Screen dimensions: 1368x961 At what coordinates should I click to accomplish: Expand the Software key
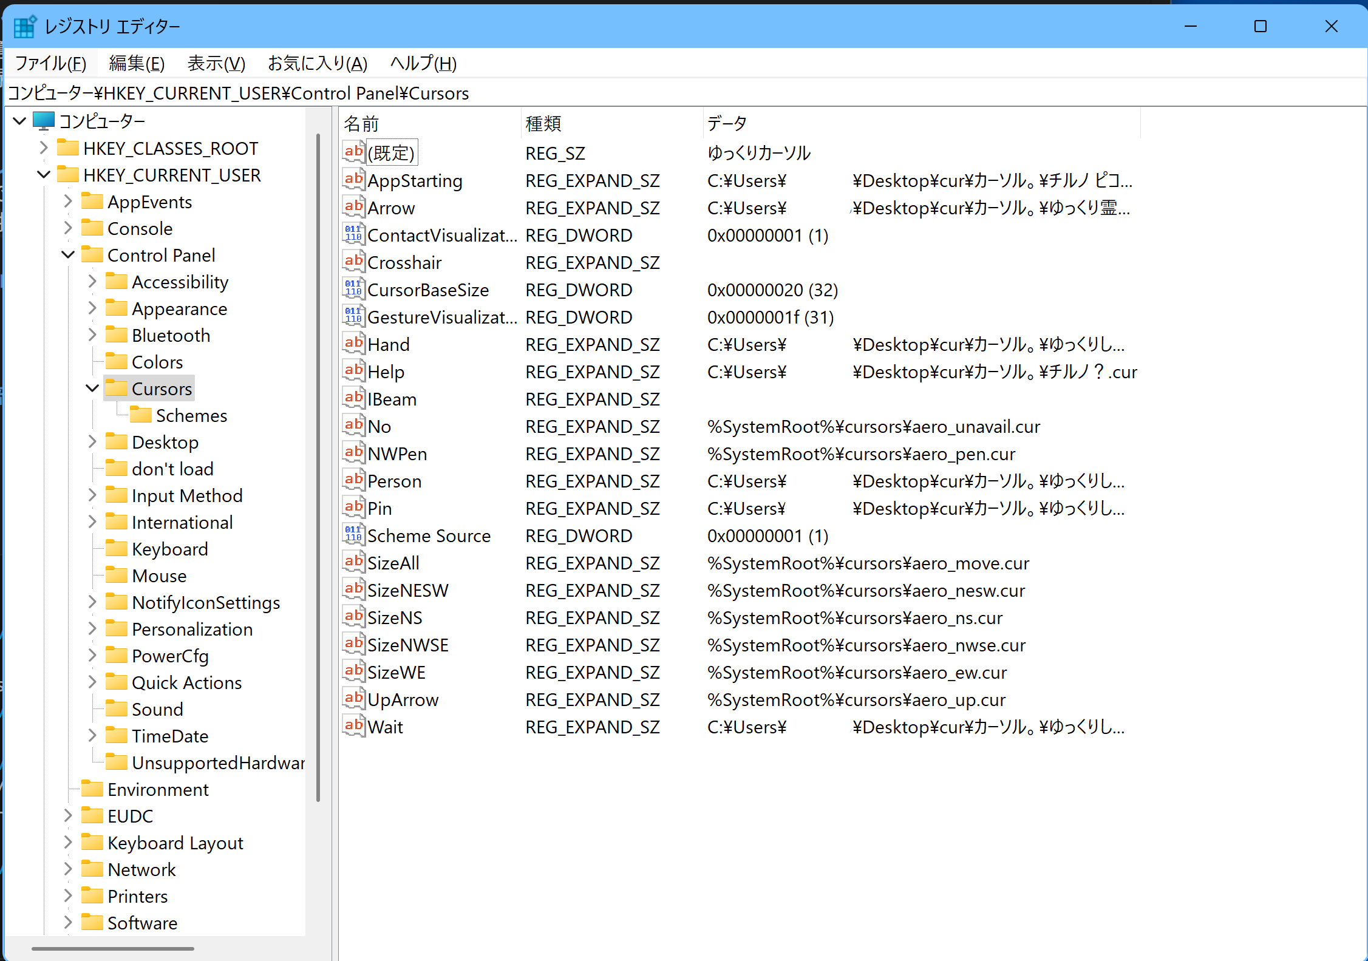click(68, 922)
